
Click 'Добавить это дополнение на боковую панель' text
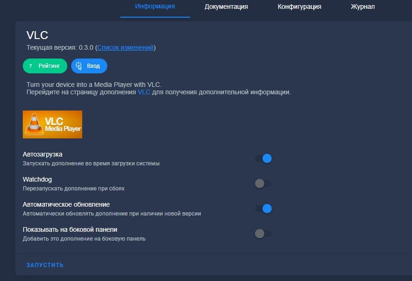(84, 239)
